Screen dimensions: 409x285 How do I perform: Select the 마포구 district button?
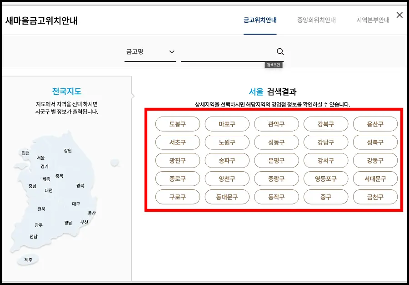coord(227,124)
